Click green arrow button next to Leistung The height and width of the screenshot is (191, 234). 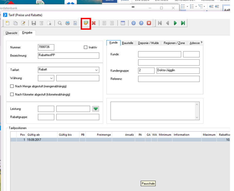96,109
